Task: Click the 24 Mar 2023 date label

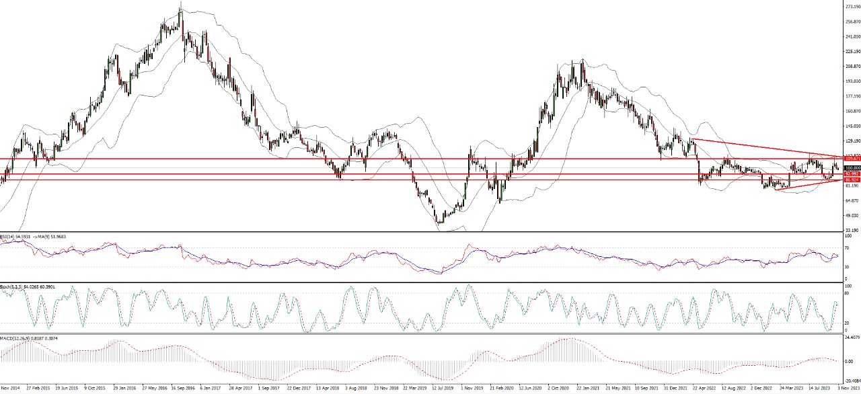Action: (790, 388)
